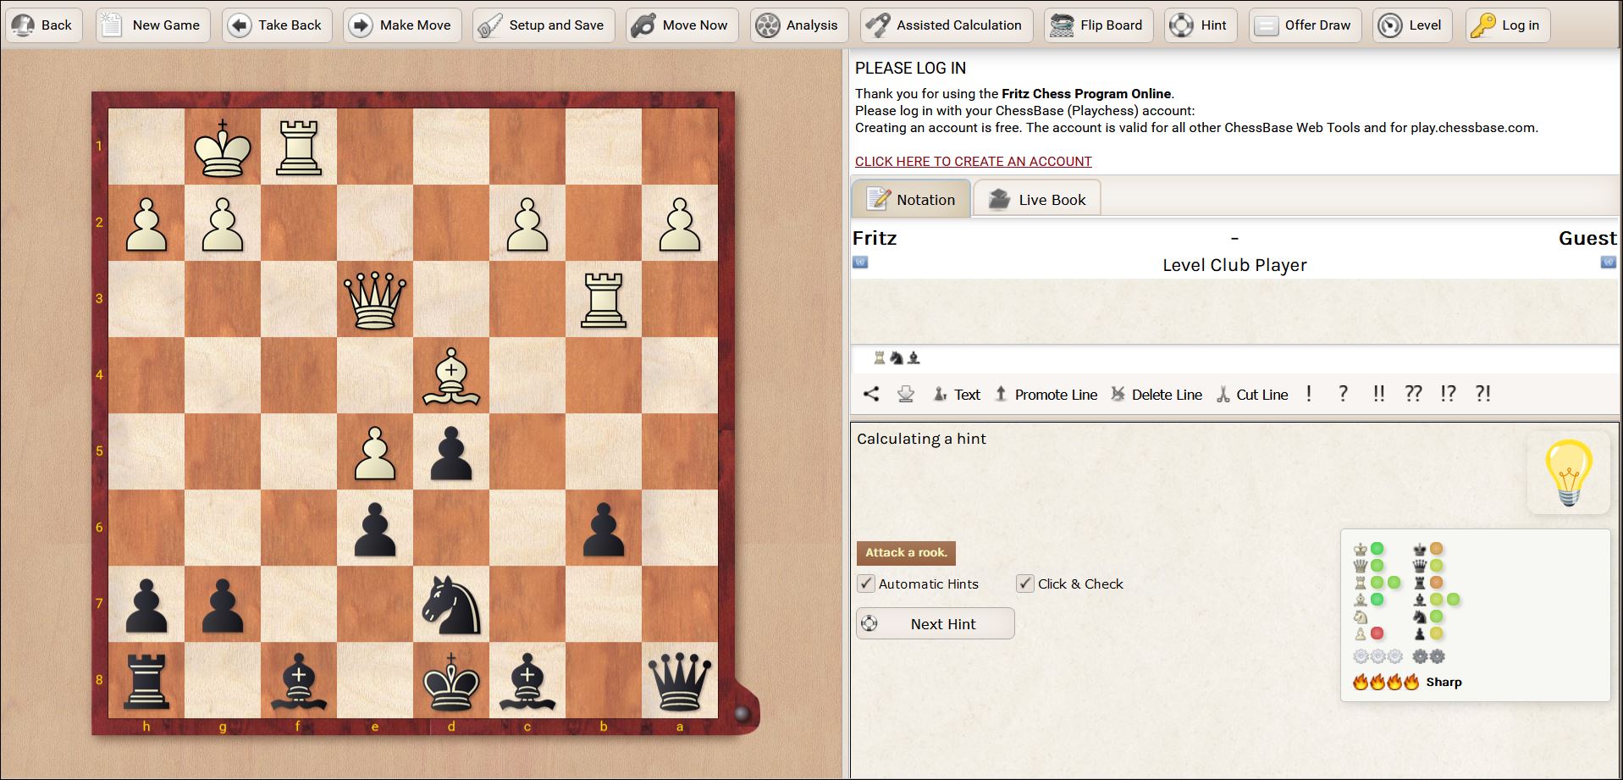Flip the chess board orientation
The height and width of the screenshot is (780, 1623).
[x=1098, y=25]
